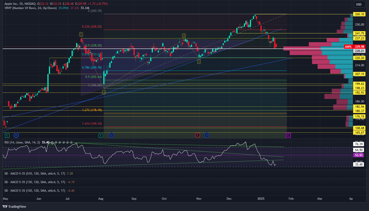Image resolution: width=369 pixels, height=211 pixels.
Task: Click the RSI 76.39 scale label
Action: [x=359, y=144]
